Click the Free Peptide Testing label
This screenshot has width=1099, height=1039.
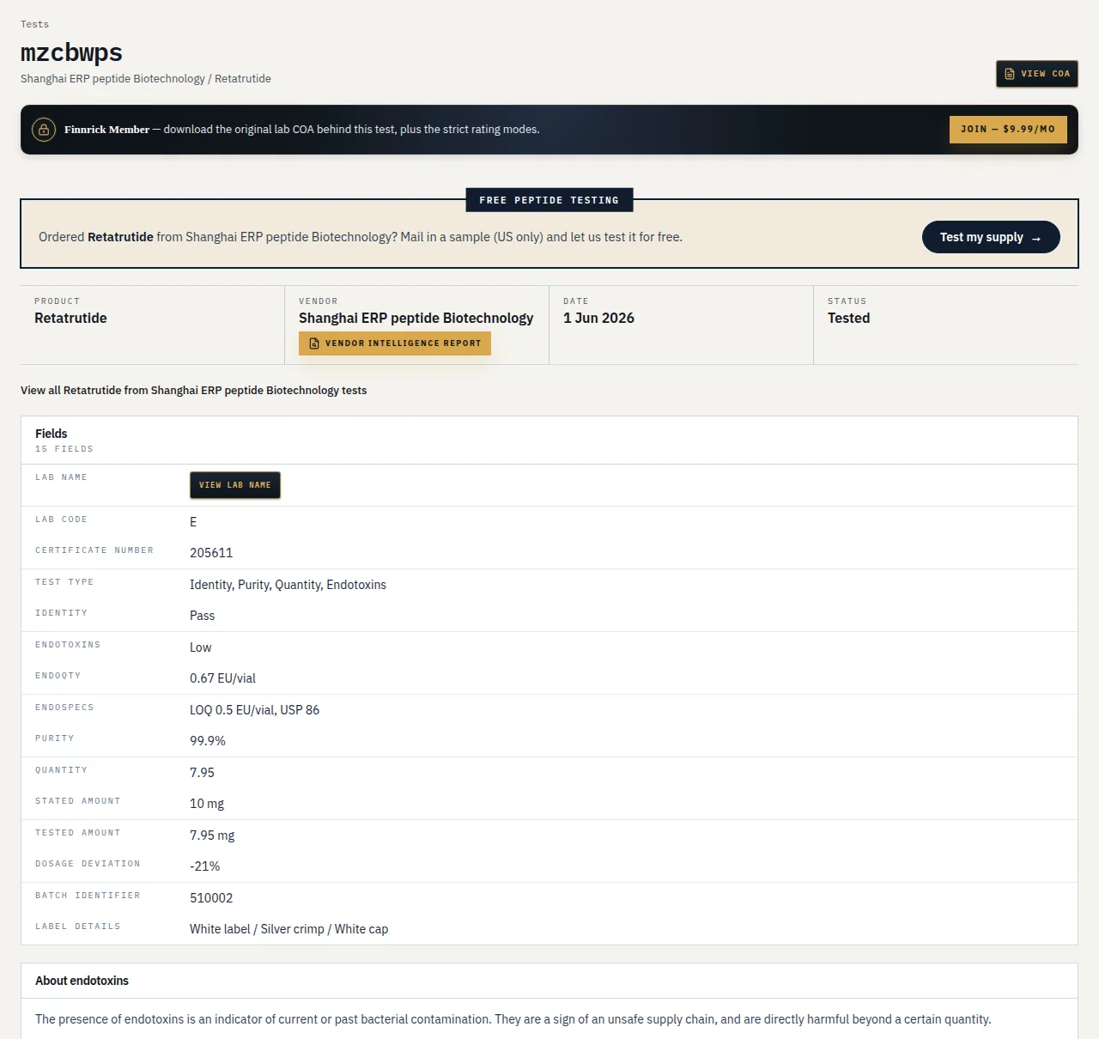click(549, 200)
